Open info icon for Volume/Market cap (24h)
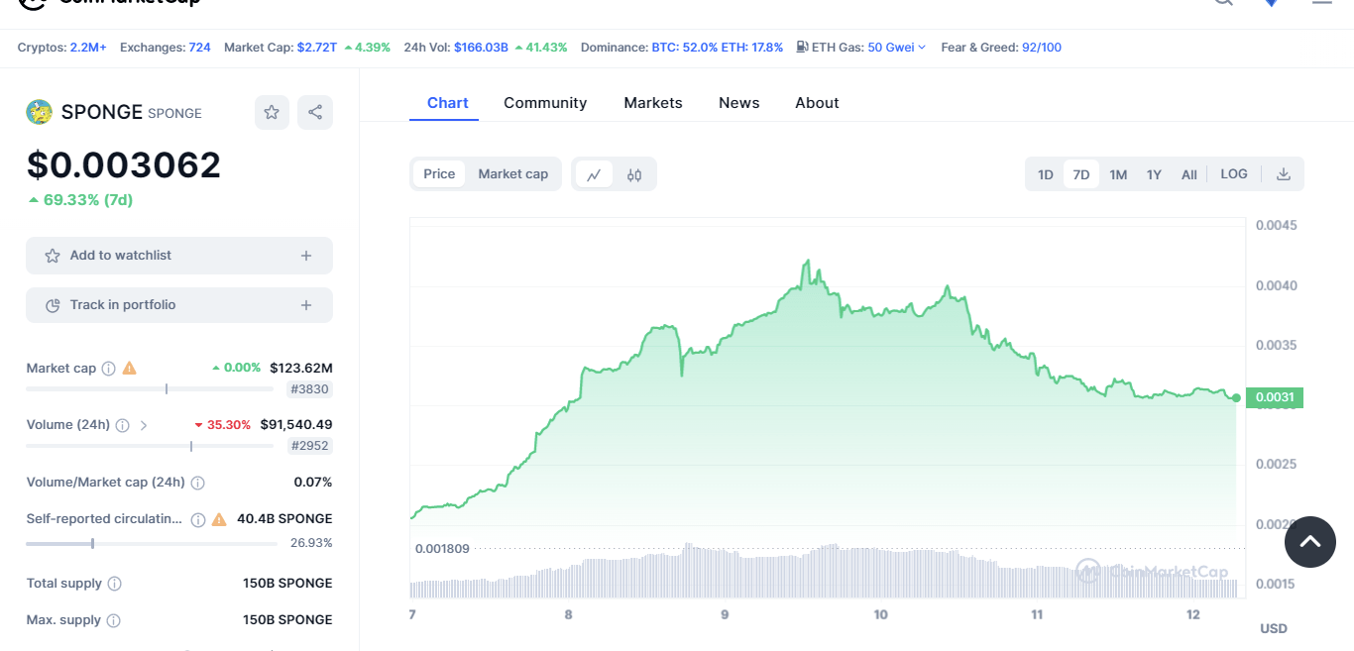Viewport: 1354px width, 651px height. pos(197,483)
